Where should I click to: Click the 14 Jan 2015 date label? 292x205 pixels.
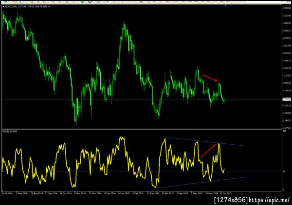124,193
